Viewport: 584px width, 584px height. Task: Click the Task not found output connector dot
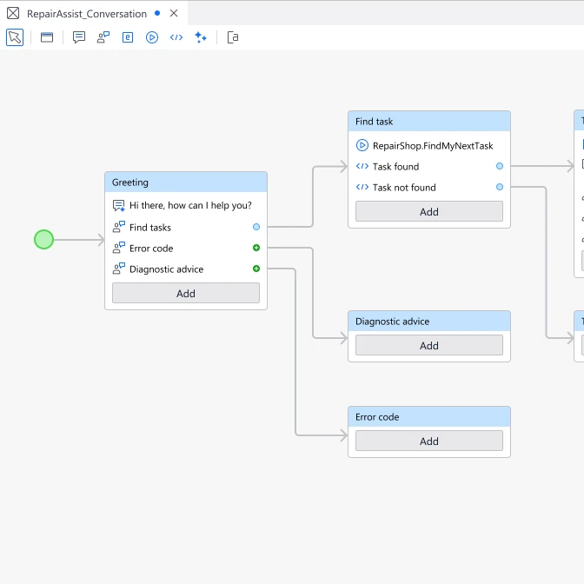click(500, 187)
